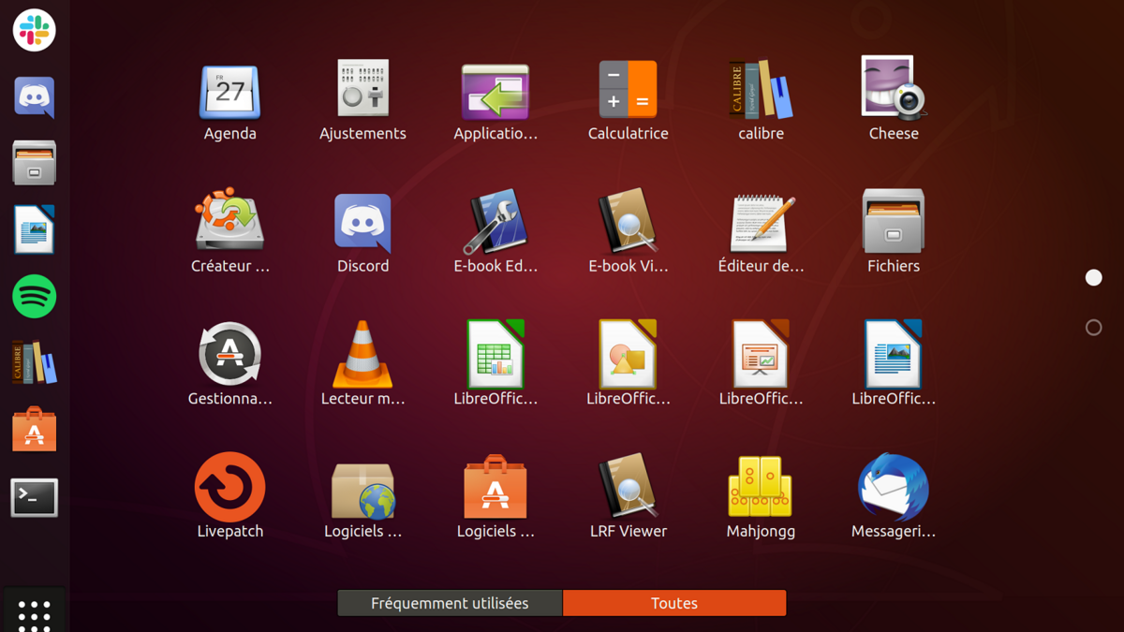Launch the Éditeur de... text editor

click(x=761, y=223)
